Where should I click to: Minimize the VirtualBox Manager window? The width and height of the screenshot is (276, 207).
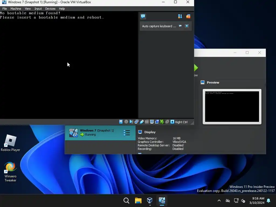tap(235, 53)
